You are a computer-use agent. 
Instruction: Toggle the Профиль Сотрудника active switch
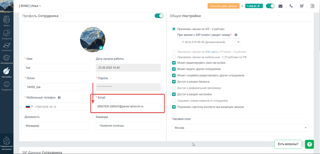tap(159, 16)
